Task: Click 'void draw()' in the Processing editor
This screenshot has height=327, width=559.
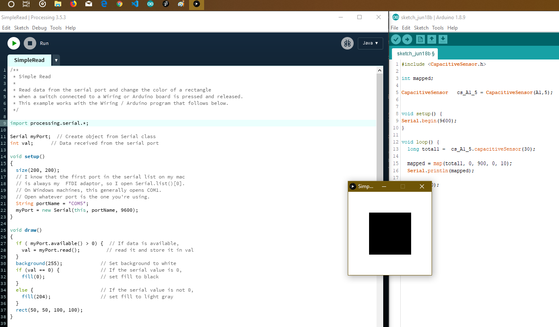Action: click(26, 230)
